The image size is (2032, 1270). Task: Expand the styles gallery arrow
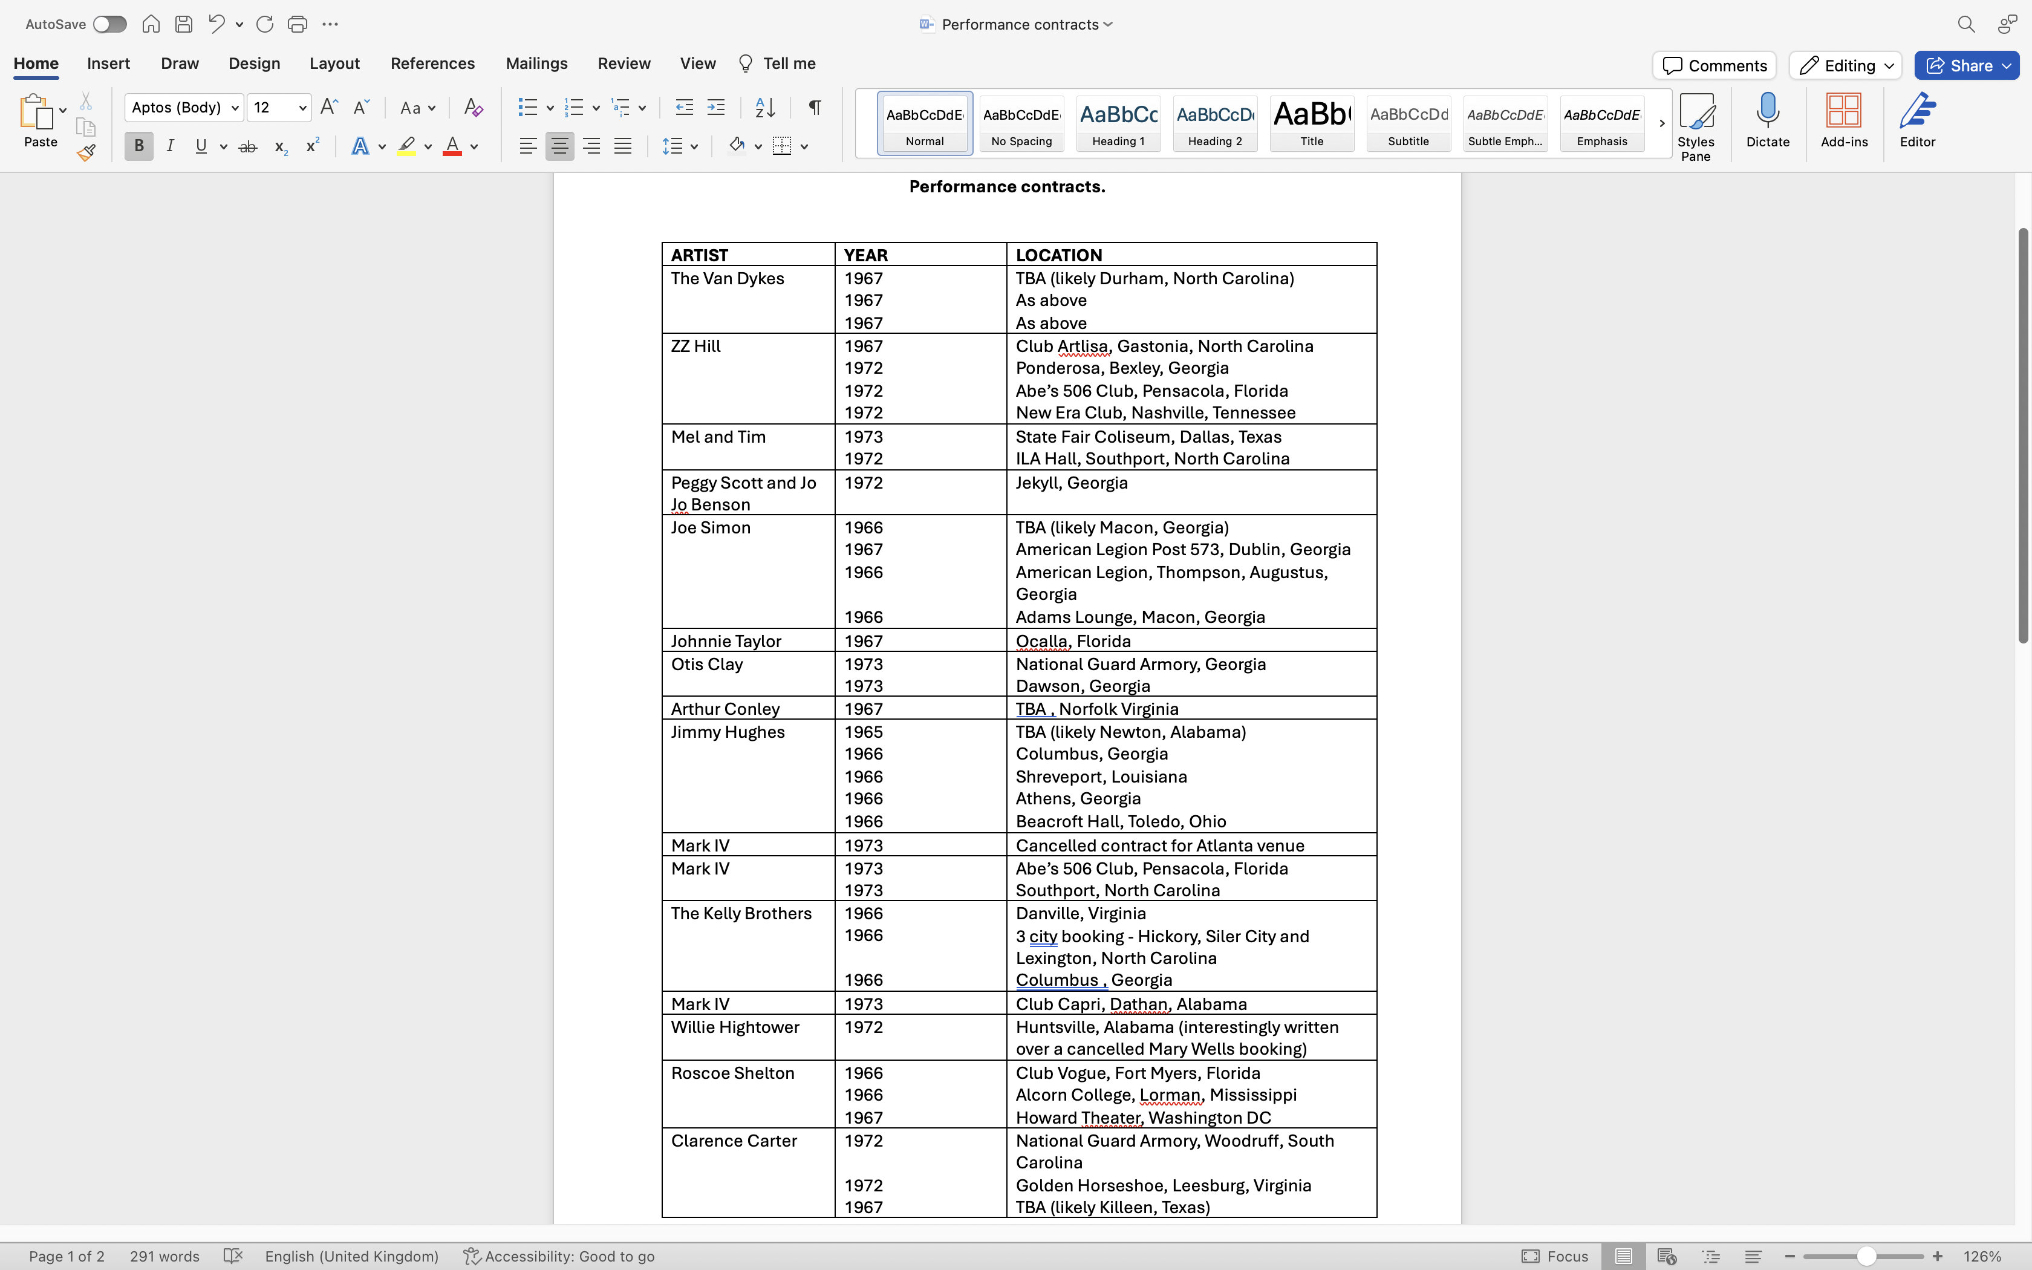click(1662, 123)
